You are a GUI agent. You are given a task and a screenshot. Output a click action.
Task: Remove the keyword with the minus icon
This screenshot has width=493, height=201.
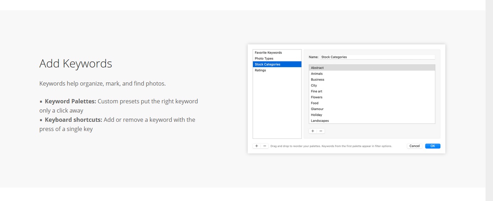[321, 131]
